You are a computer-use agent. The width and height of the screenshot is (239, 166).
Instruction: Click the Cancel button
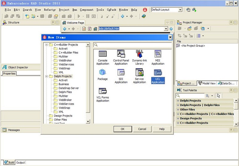pos(142,129)
